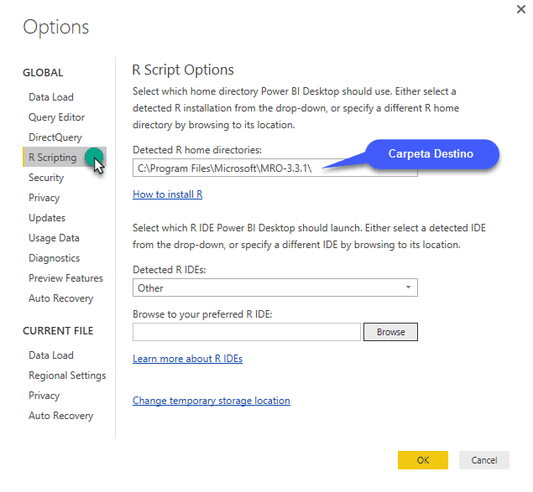533x492 pixels.
Task: Go to the DirectQuery options
Action: (x=55, y=137)
